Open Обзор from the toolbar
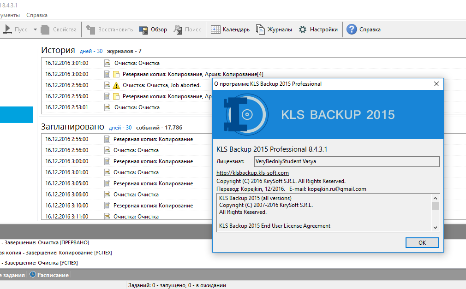466x289 pixels. tap(153, 29)
